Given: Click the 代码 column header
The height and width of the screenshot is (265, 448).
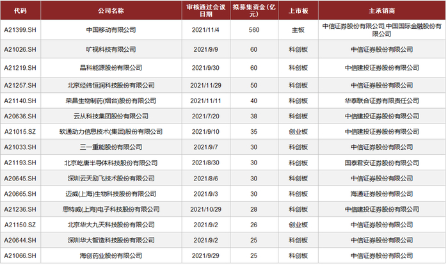Looking at the screenshot, I should pyautogui.click(x=20, y=11).
